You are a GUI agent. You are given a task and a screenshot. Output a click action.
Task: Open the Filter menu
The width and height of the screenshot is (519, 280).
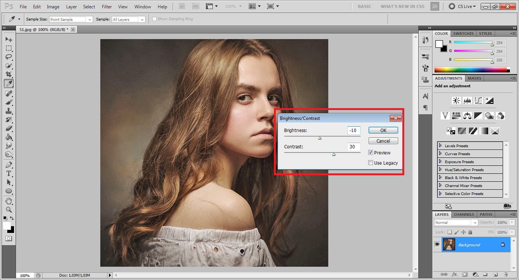pyautogui.click(x=107, y=7)
